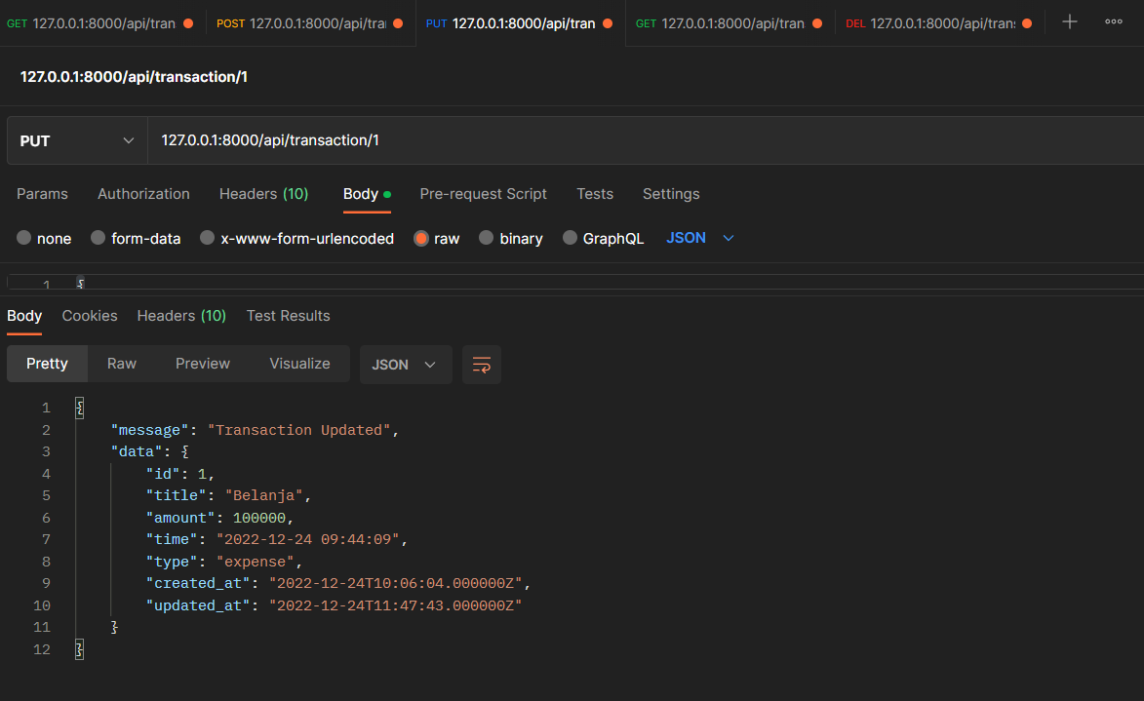1144x701 pixels.
Task: Open the Test Results tab
Action: tap(288, 316)
